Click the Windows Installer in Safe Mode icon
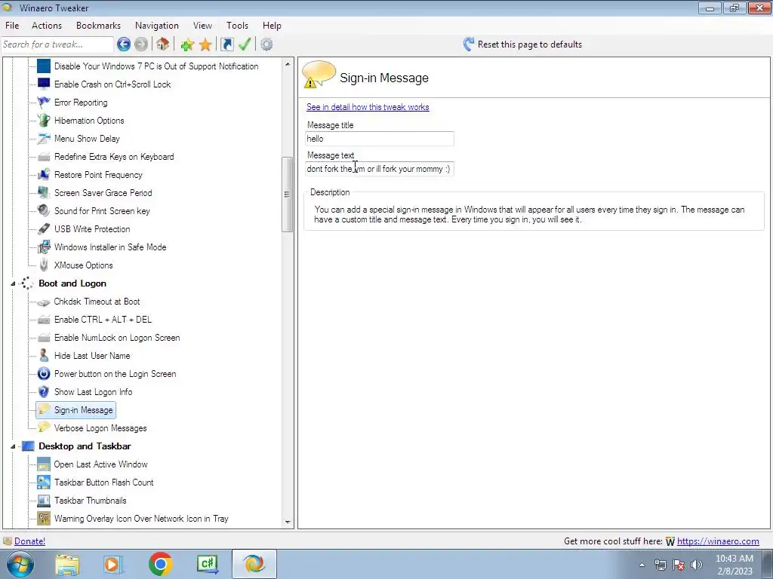Viewport: 773px width, 579px height. click(44, 247)
